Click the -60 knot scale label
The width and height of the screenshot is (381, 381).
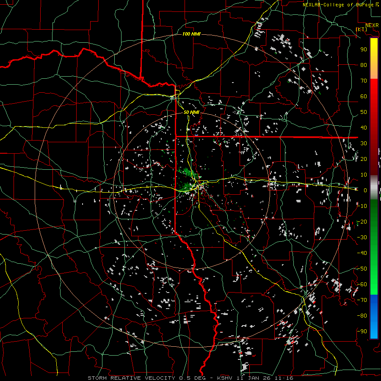pyautogui.click(x=362, y=284)
